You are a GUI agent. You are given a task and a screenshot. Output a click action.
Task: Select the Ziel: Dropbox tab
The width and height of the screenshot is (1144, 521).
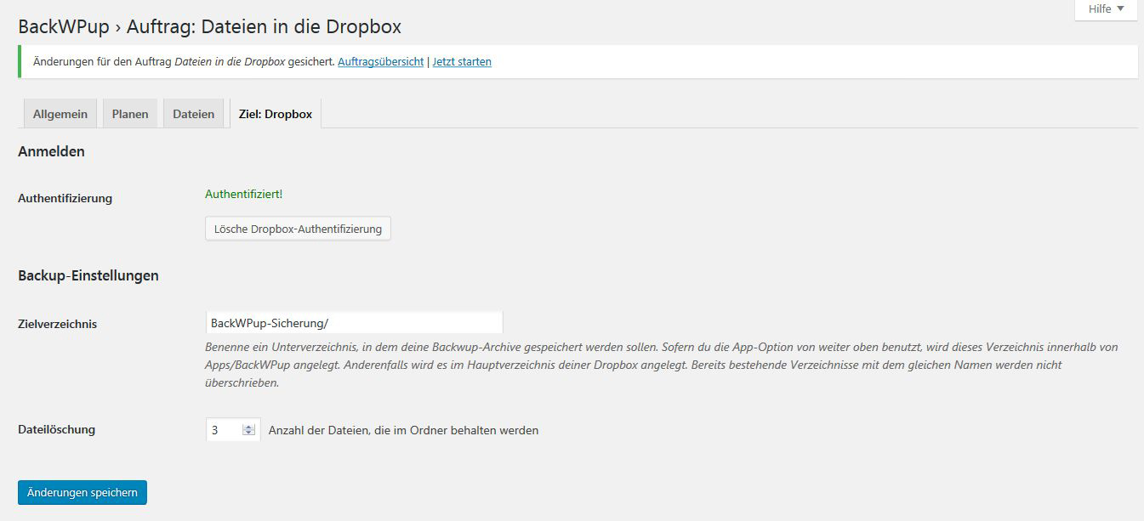coord(276,114)
